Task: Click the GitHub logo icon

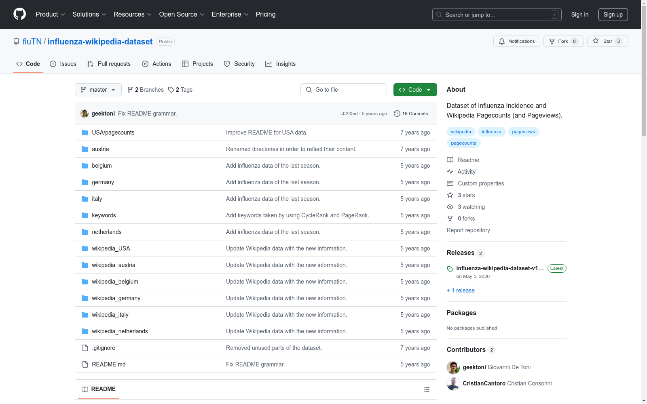Action: (19, 14)
